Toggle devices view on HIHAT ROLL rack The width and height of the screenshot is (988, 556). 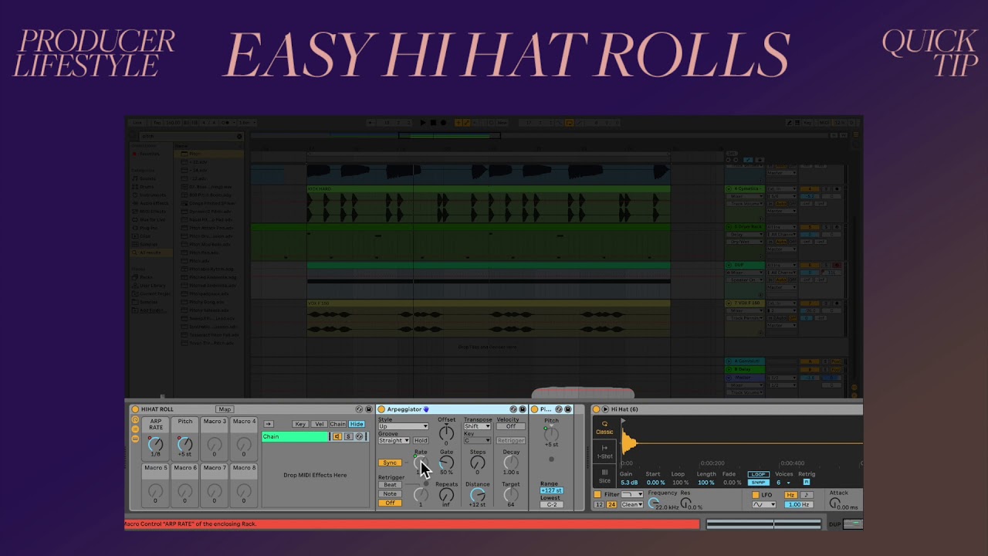[135, 438]
